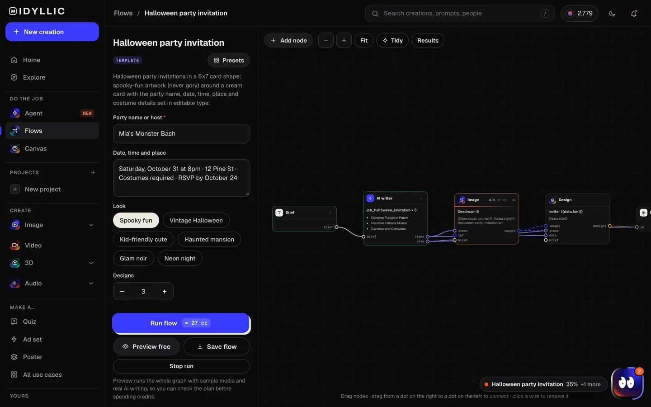The image size is (651, 407).
Task: Click the Party name or host field
Action: click(181, 133)
